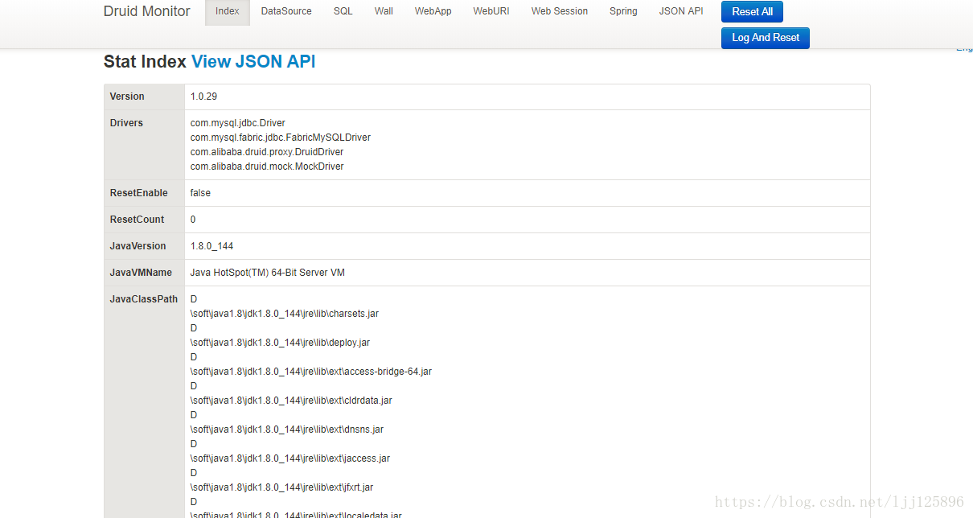
Task: Select the Drivers label cell
Action: click(145, 145)
